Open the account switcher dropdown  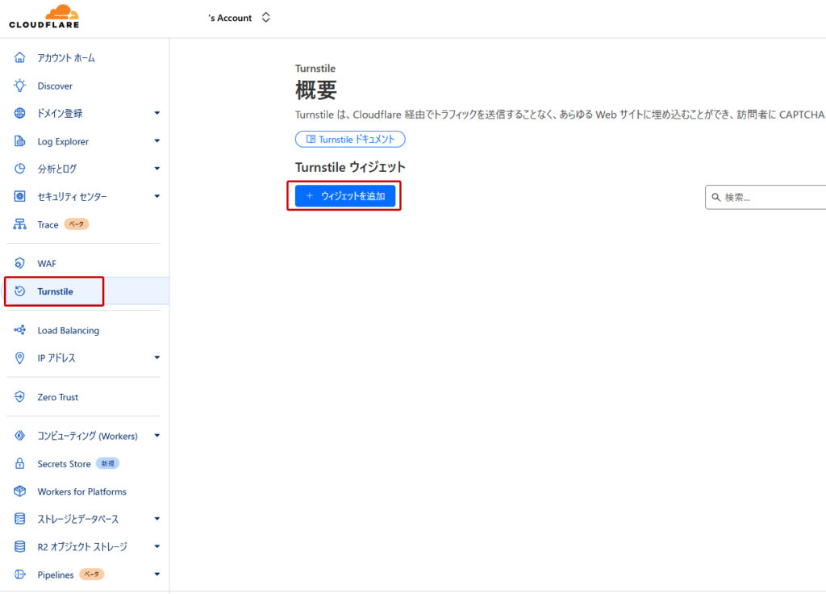click(265, 18)
